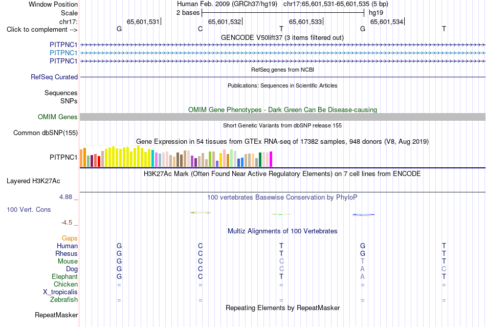486x327 pixels.
Task: Click the X_tropicalis species label
Action: point(60,292)
